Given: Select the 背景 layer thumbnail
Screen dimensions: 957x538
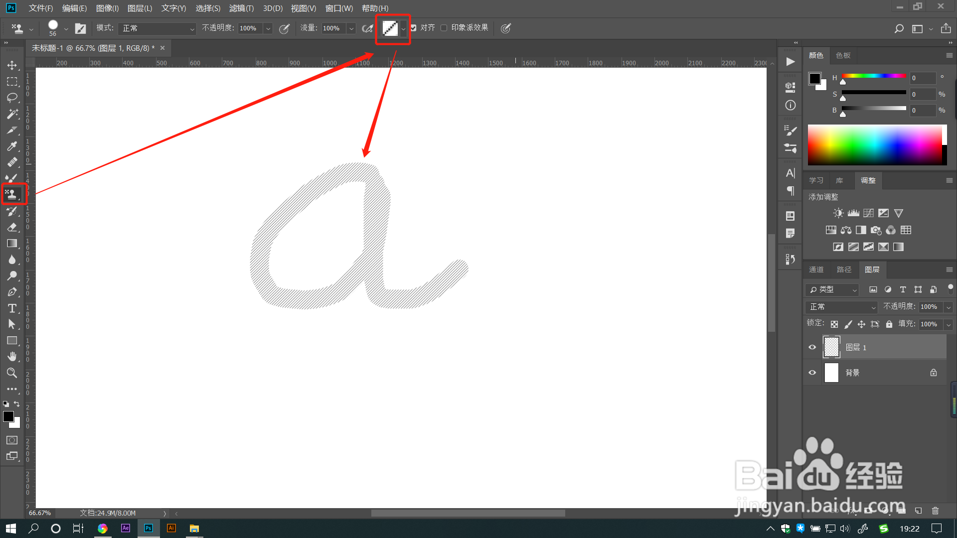Looking at the screenshot, I should tap(831, 373).
